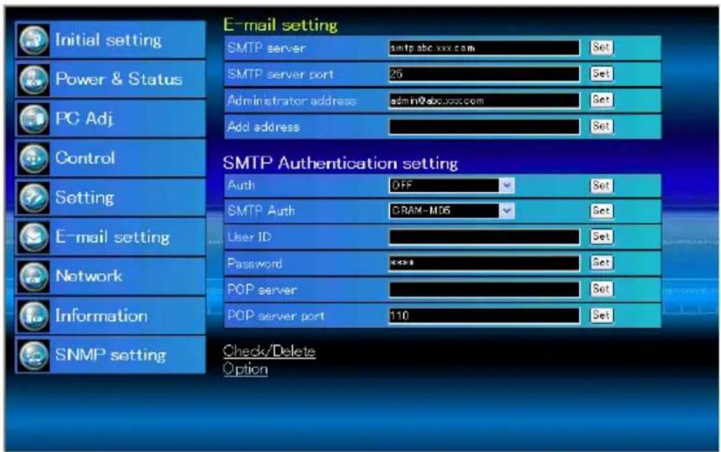
Task: Click Set for POP server port
Action: pos(602,315)
